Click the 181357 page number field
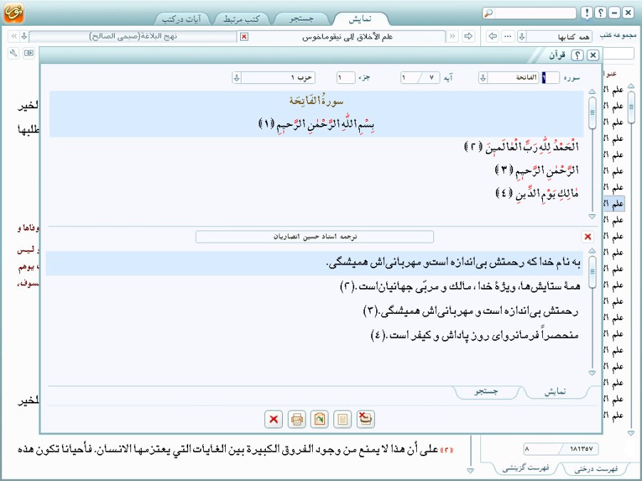 pos(561,449)
